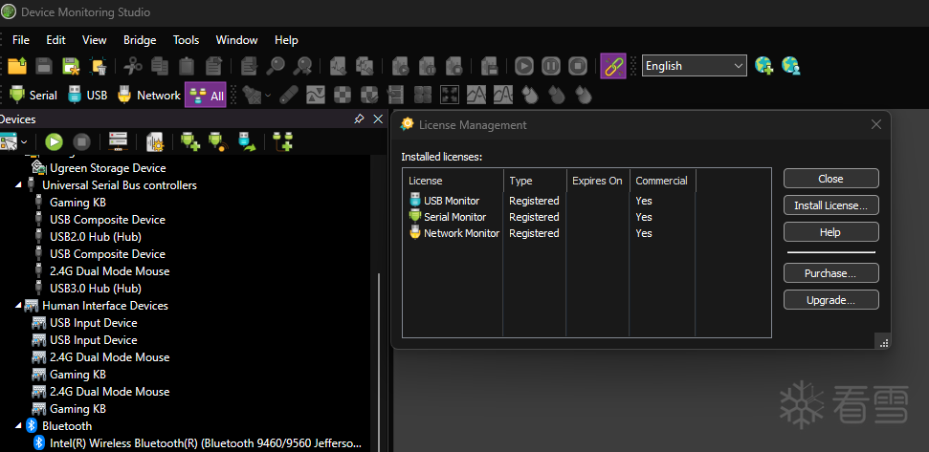Click the gray Stop icon in Devices panel
Screen dimensions: 929x452
tap(81, 142)
